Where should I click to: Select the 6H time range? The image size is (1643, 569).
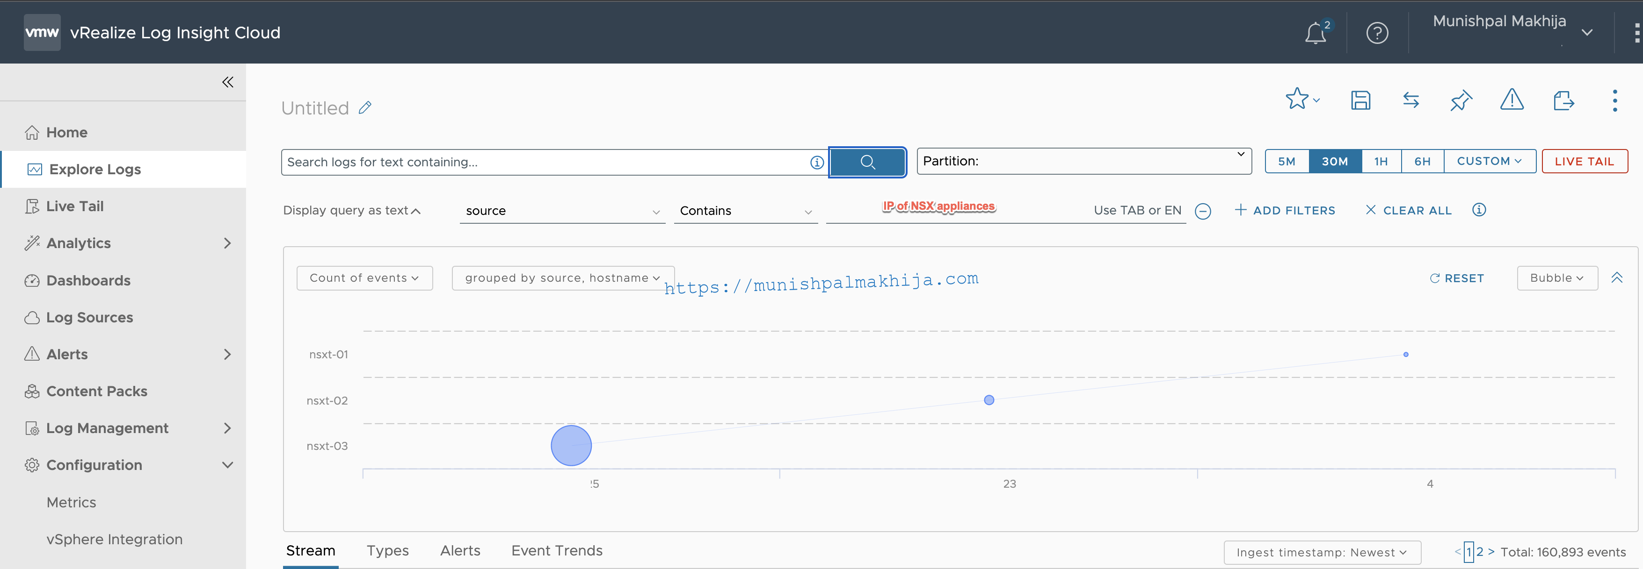coord(1422,161)
